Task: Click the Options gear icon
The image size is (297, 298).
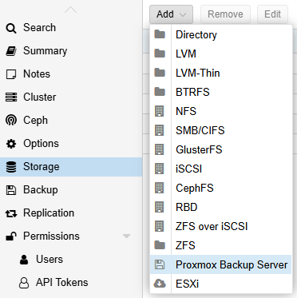Action: tap(11, 144)
